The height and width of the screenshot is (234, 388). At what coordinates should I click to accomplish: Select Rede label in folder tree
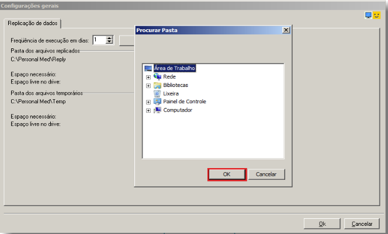click(x=169, y=76)
